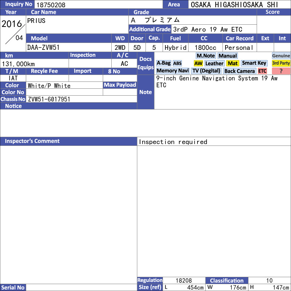The width and height of the screenshot is (291, 291).
Task: Click the Inspector's Comment header
Action: pos(68,141)
